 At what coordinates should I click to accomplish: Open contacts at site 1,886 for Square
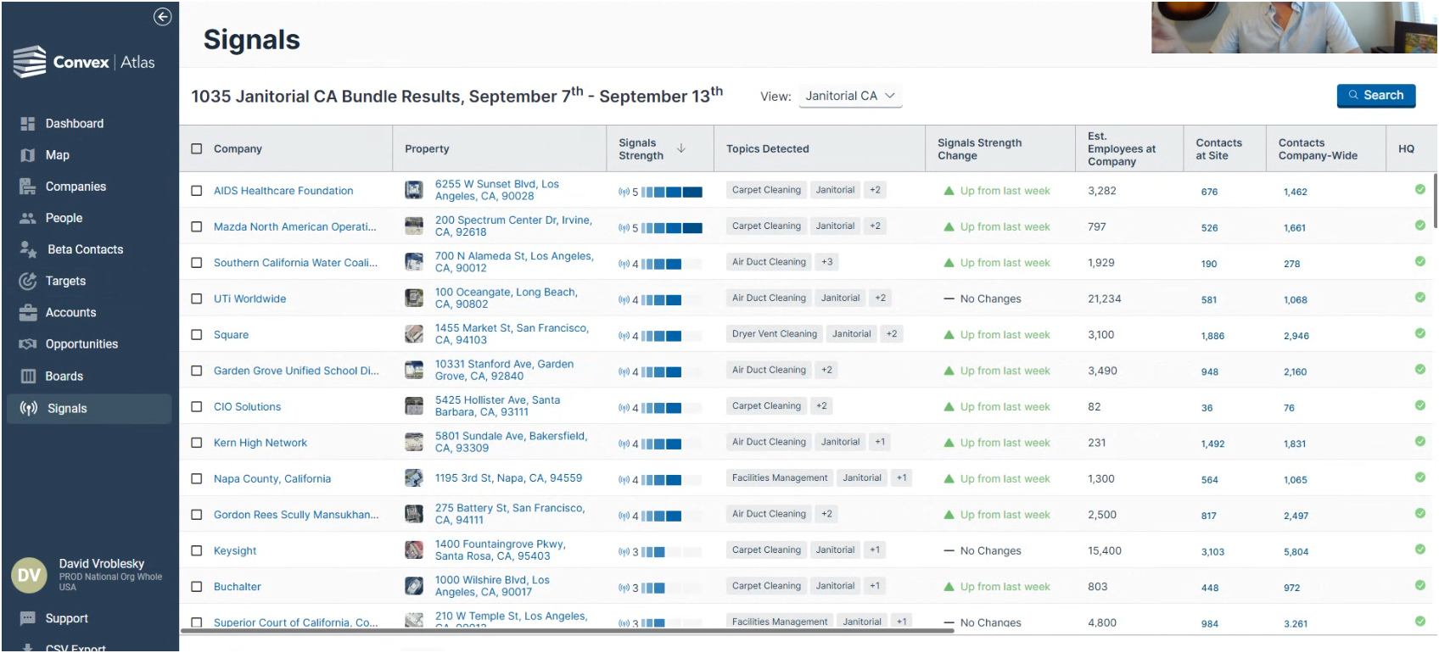(1212, 336)
